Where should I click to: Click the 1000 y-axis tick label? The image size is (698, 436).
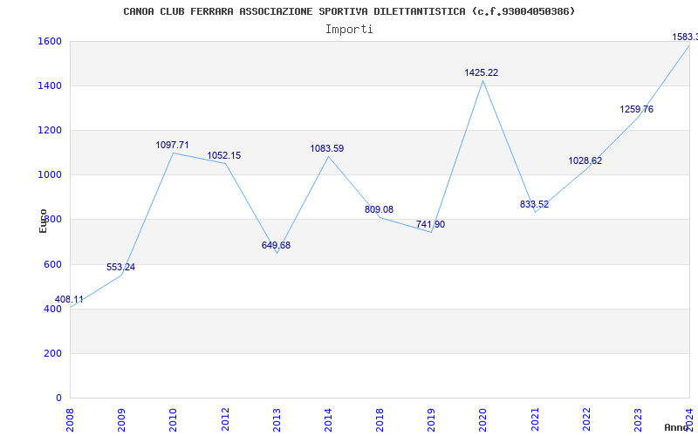pos(51,175)
